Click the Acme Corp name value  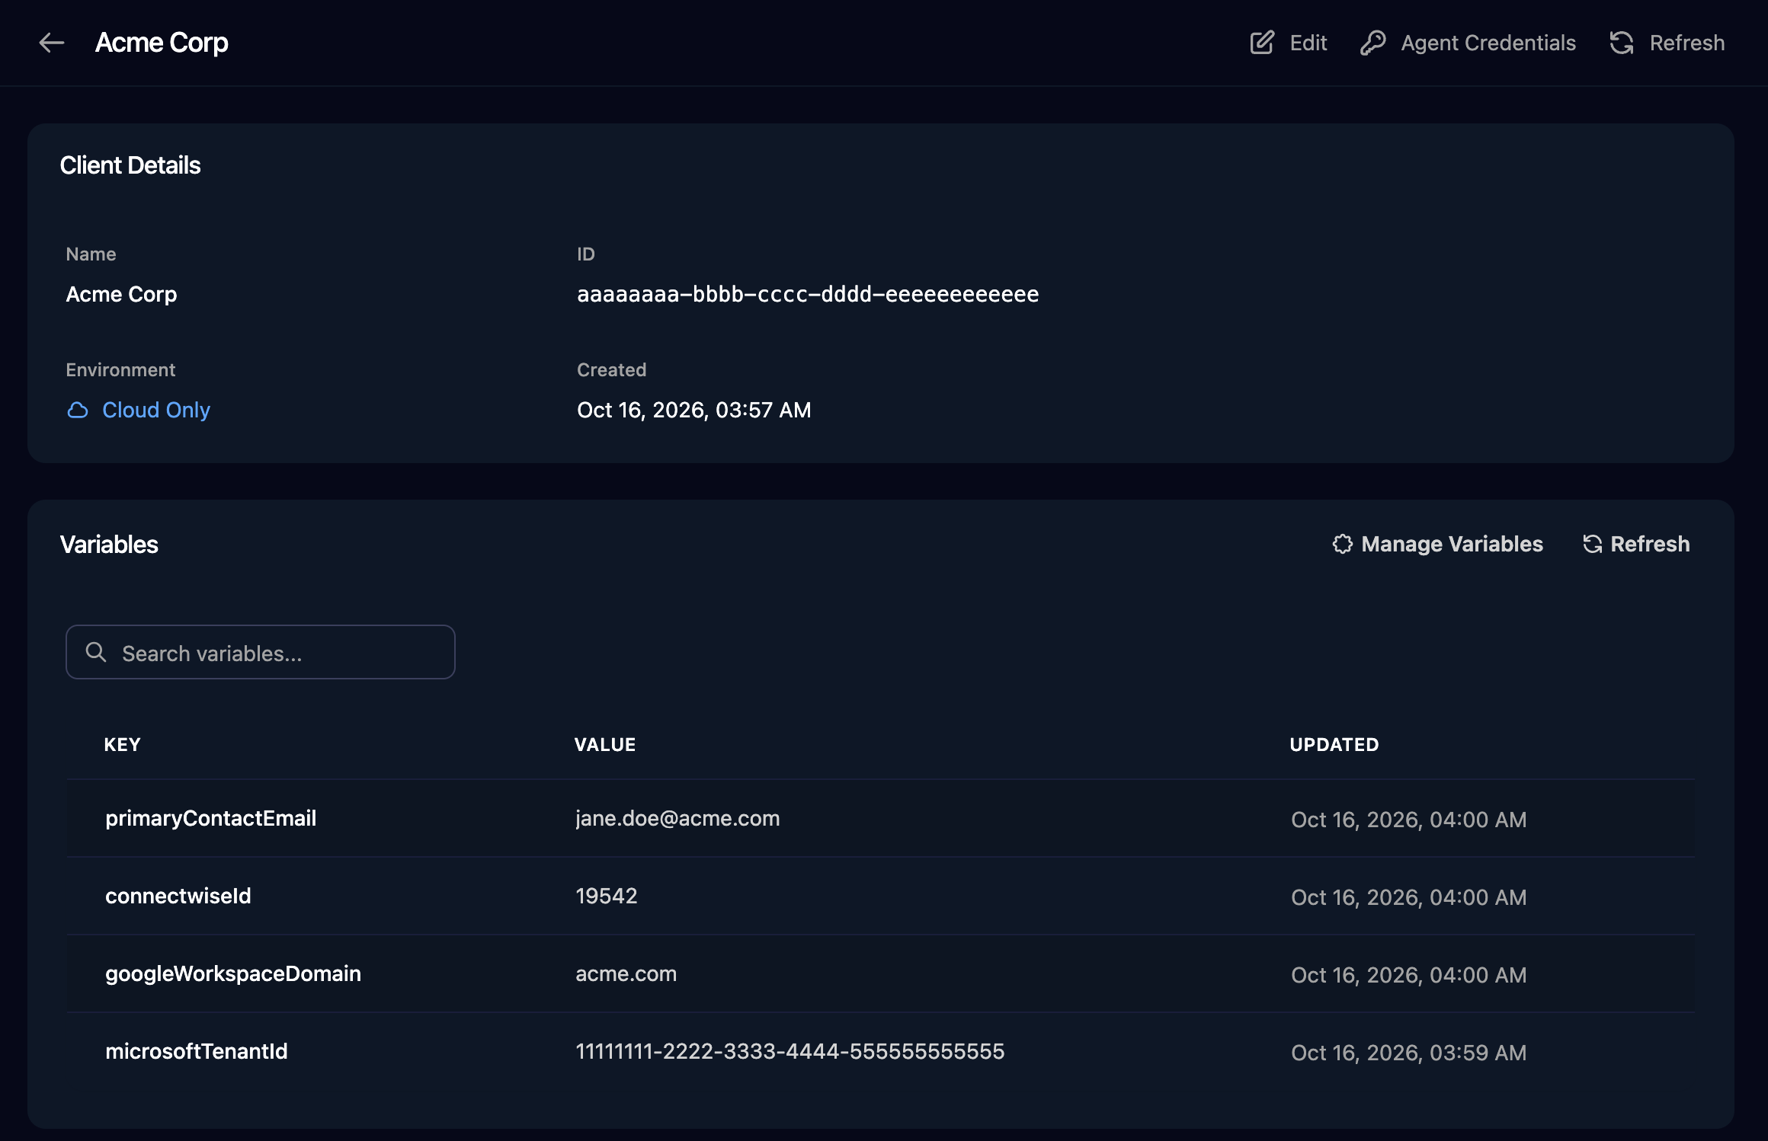click(x=121, y=294)
